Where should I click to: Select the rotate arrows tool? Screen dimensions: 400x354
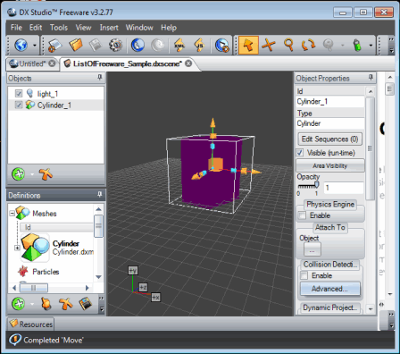308,45
